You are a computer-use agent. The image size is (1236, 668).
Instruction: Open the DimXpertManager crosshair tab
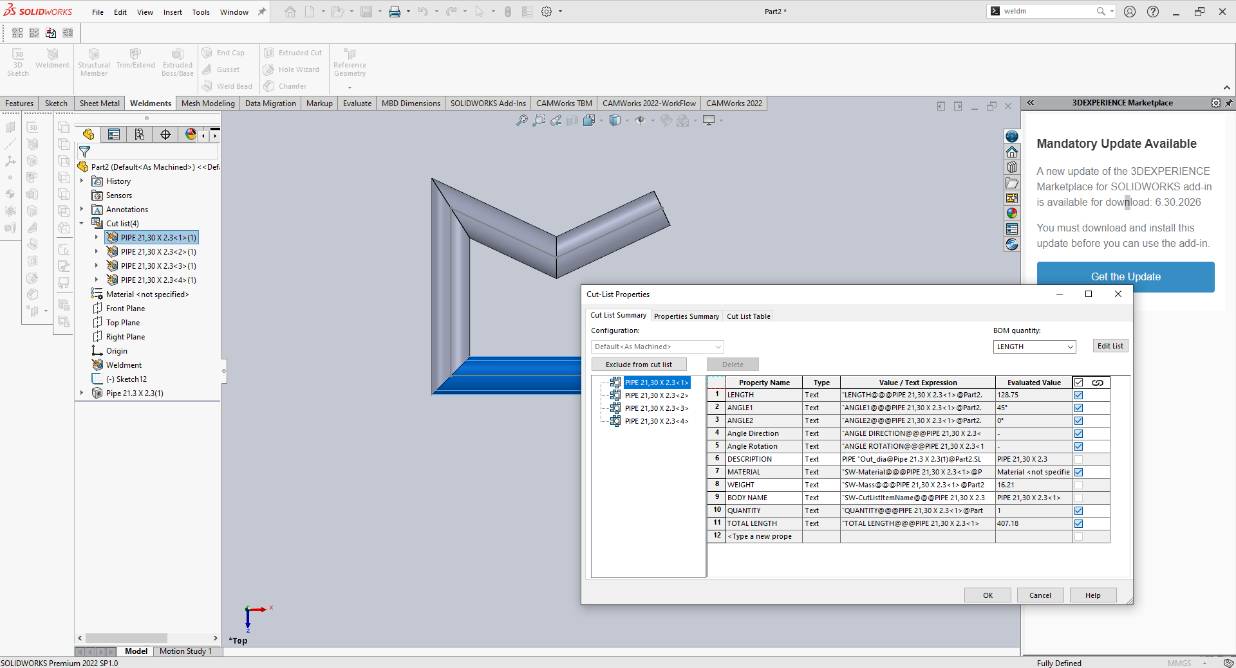click(165, 134)
